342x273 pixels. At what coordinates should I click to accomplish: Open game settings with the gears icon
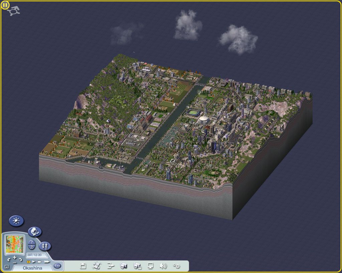[177, 266]
